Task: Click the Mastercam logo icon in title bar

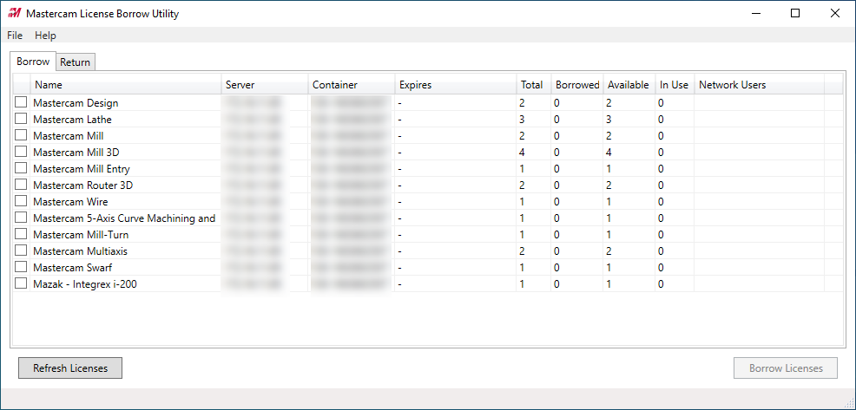Action: pyautogui.click(x=14, y=14)
